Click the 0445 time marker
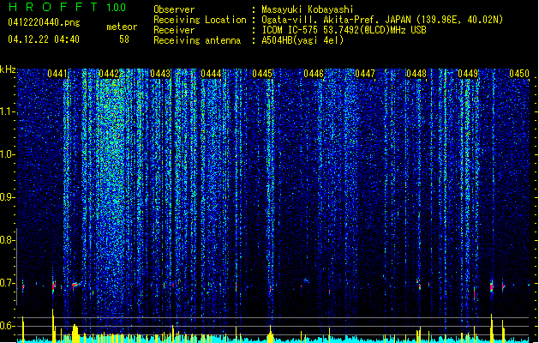The width and height of the screenshot is (539, 343). [262, 74]
